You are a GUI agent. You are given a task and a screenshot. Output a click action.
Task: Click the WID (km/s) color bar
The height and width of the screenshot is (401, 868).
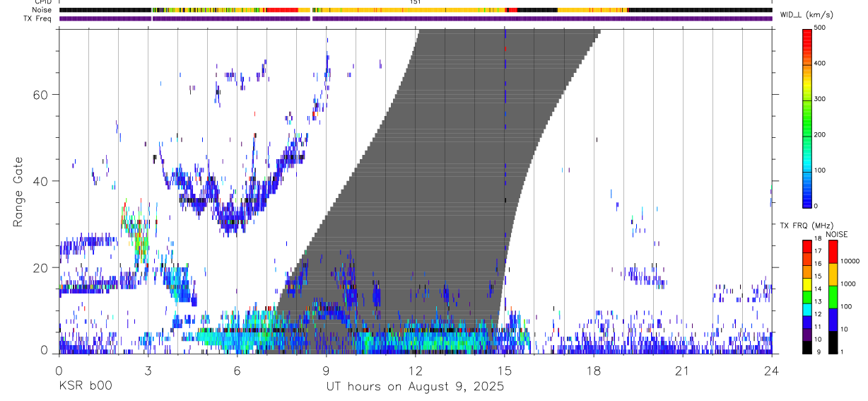click(807, 117)
